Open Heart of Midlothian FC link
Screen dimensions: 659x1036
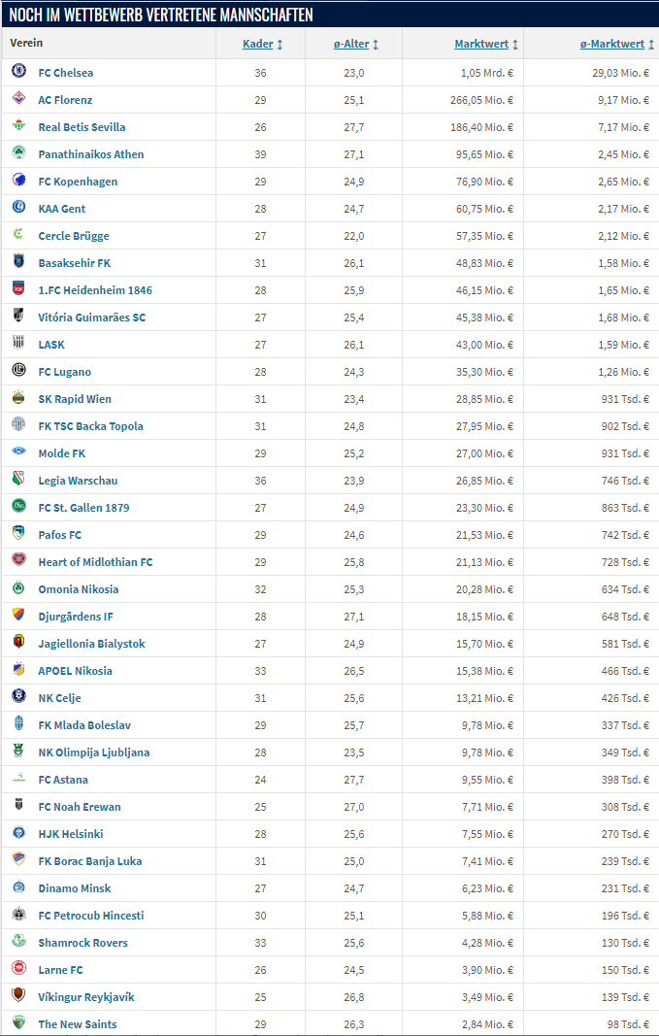95,561
